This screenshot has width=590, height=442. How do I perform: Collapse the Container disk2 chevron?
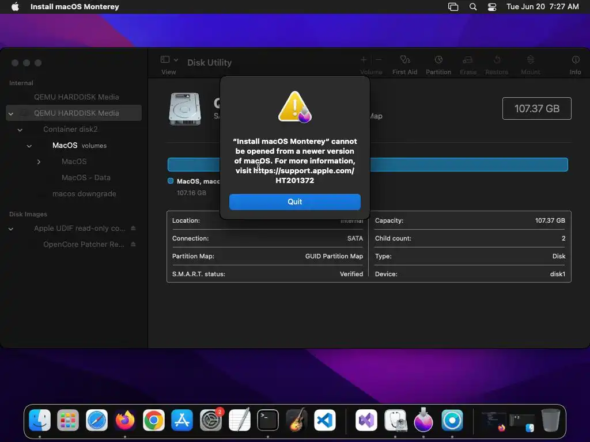tap(20, 129)
